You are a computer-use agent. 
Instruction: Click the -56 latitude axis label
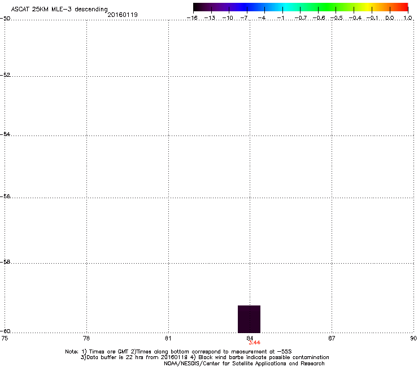5,196
